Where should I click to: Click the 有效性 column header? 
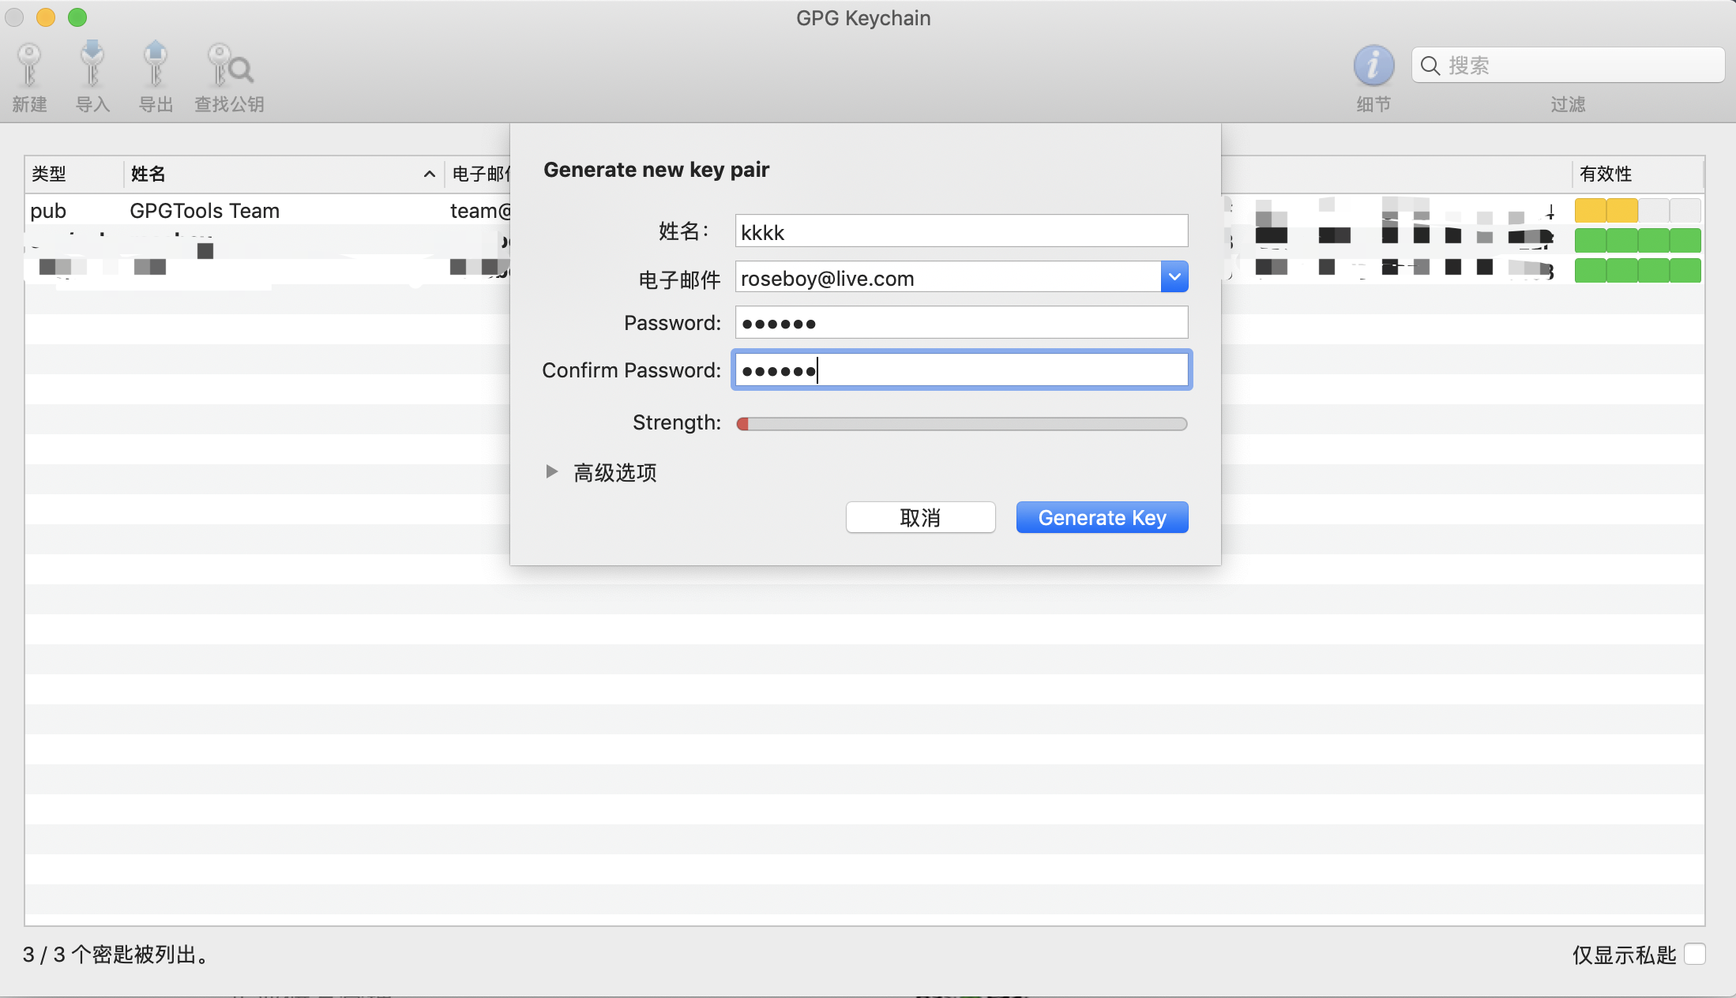click(1637, 174)
